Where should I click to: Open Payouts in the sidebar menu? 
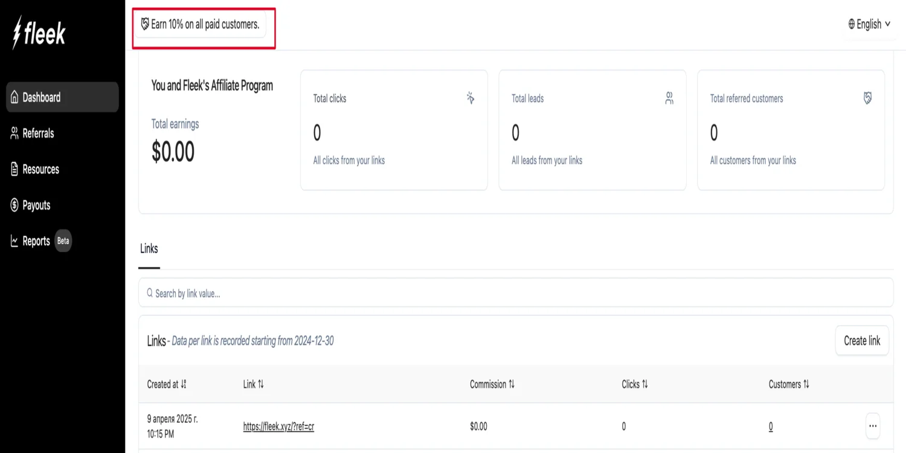(x=36, y=205)
